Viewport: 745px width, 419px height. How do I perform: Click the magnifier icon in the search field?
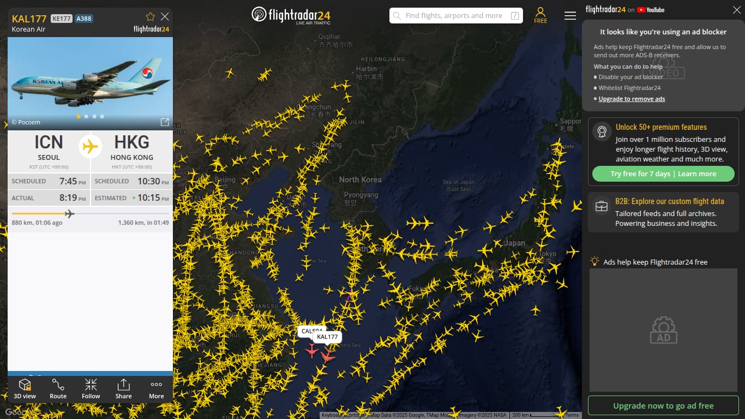coord(397,16)
